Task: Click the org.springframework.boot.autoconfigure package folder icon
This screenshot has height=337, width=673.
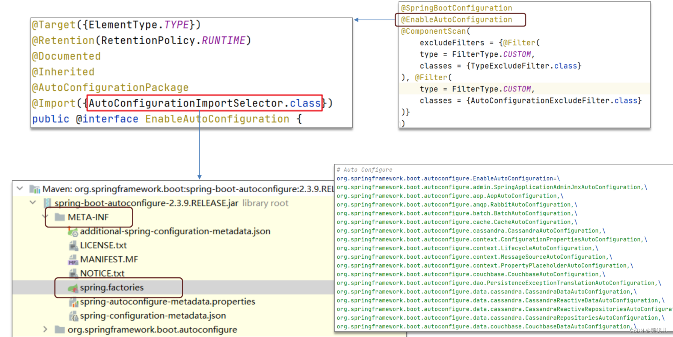Action: point(60,330)
